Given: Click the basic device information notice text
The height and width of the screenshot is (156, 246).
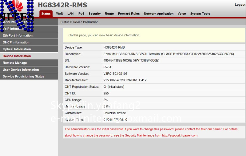Looking at the screenshot, I should pos(104,35).
